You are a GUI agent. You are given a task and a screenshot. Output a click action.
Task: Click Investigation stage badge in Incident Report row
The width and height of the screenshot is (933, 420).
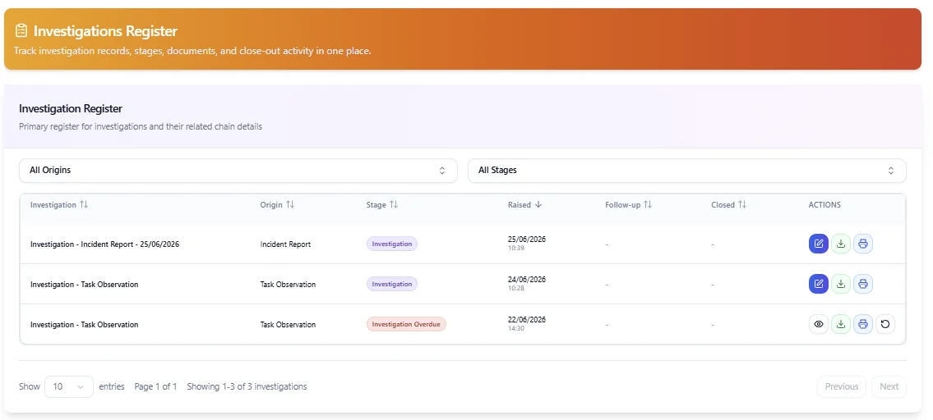point(391,244)
